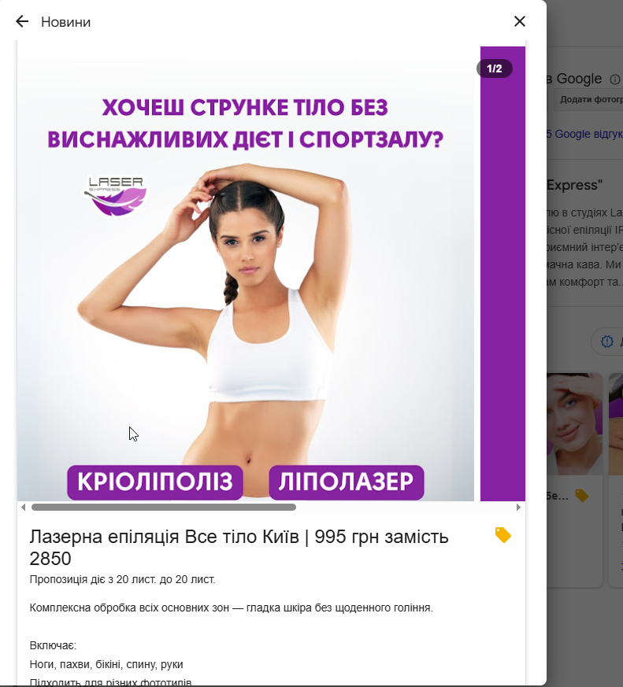The width and height of the screenshot is (623, 687).
Task: Click the yellow offer tag icon
Action: (502, 535)
